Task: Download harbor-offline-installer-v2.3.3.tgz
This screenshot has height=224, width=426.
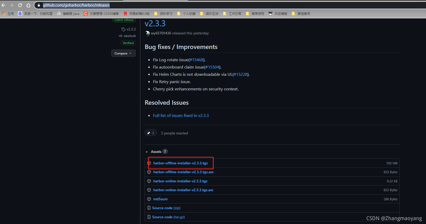Action: [181, 163]
